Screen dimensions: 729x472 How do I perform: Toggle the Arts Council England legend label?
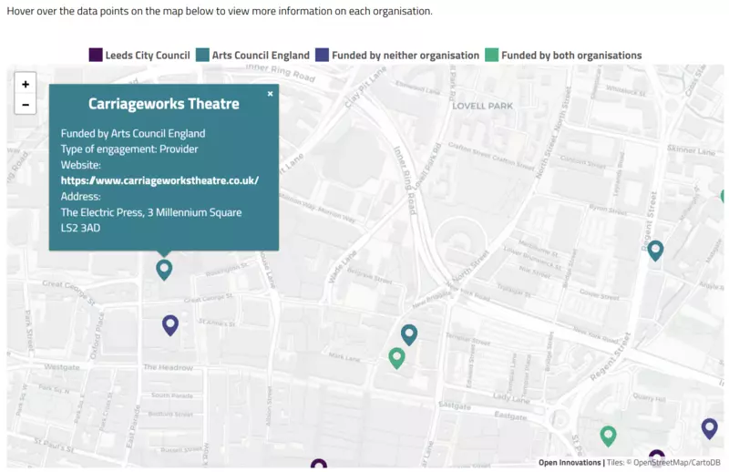(261, 56)
